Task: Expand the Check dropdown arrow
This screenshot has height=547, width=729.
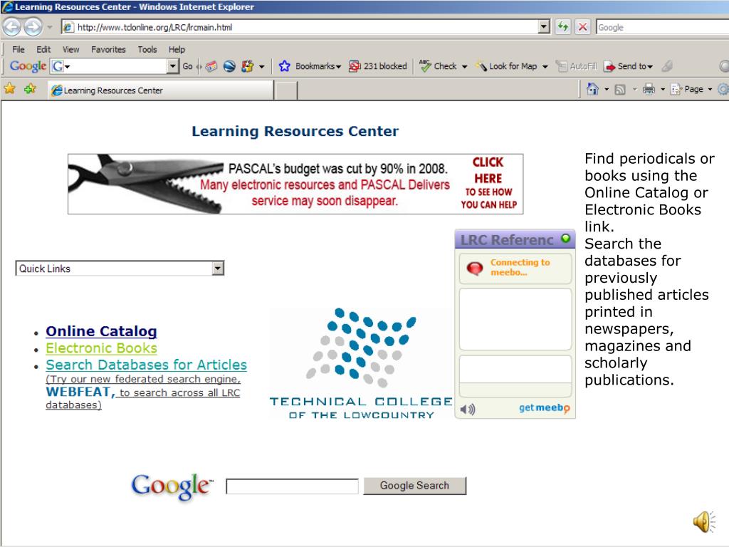Action: pos(464,67)
